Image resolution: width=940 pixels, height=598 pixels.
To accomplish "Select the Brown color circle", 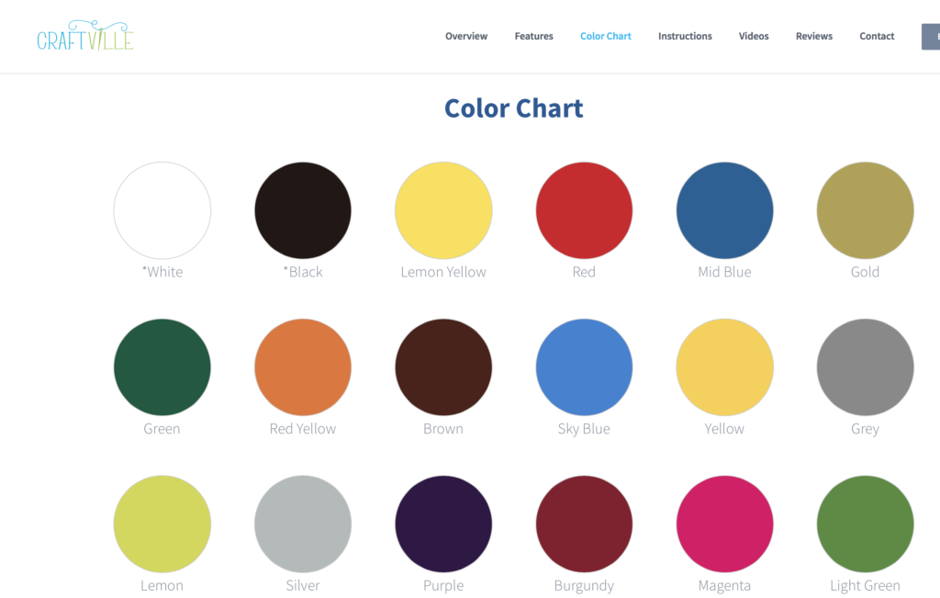I will pyautogui.click(x=443, y=367).
